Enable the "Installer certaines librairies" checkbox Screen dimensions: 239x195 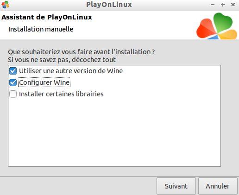[13, 94]
